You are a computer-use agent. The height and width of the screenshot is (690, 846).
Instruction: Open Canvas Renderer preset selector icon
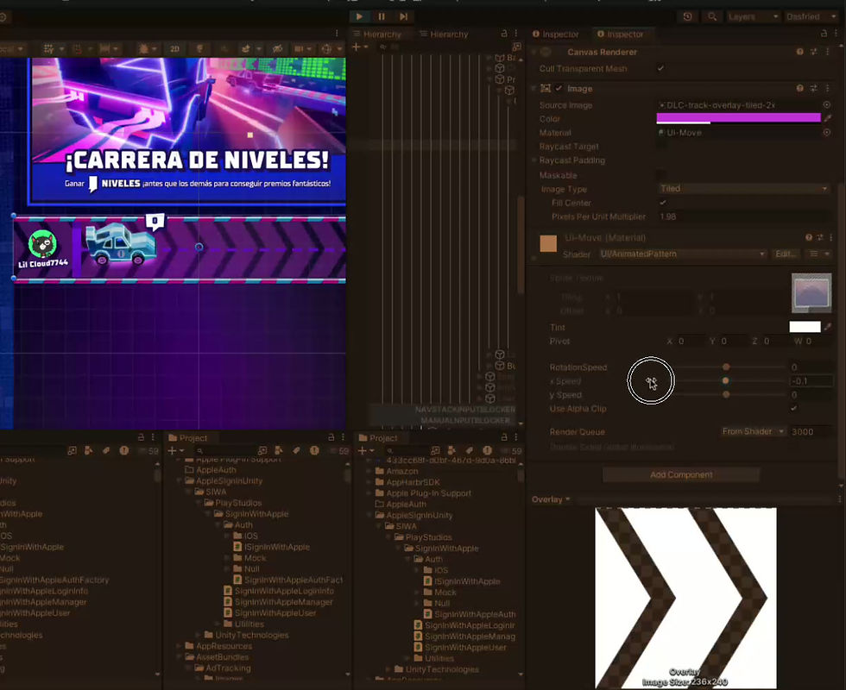[813, 52]
